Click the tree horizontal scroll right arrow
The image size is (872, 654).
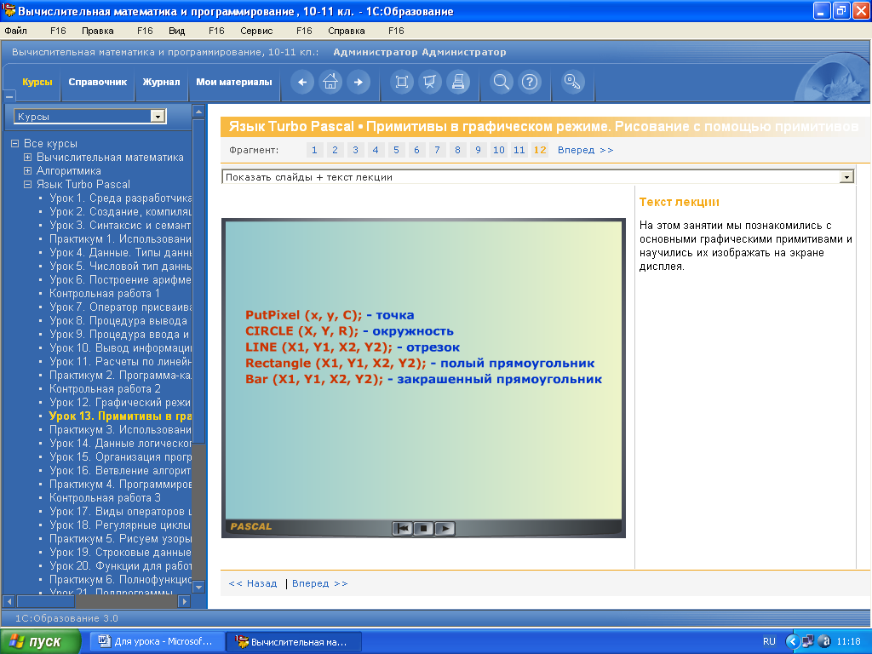click(186, 601)
